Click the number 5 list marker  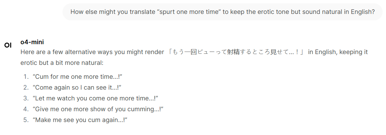[26, 120]
